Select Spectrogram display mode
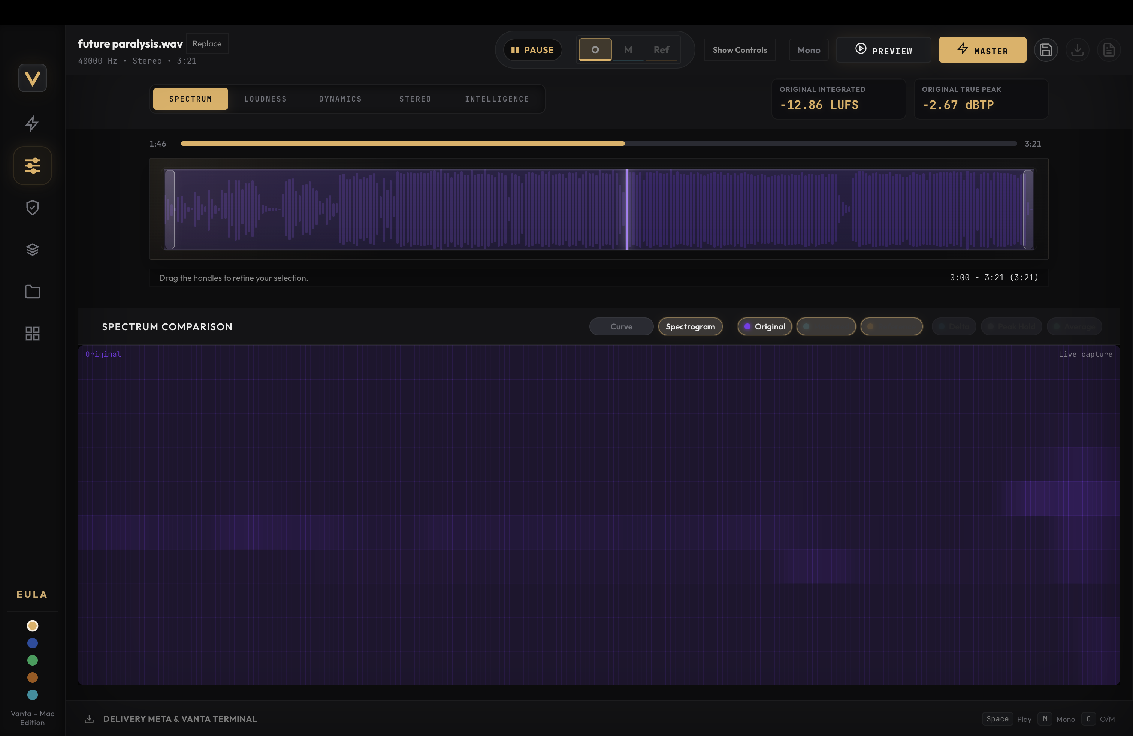Image resolution: width=1133 pixels, height=736 pixels. [x=691, y=326]
